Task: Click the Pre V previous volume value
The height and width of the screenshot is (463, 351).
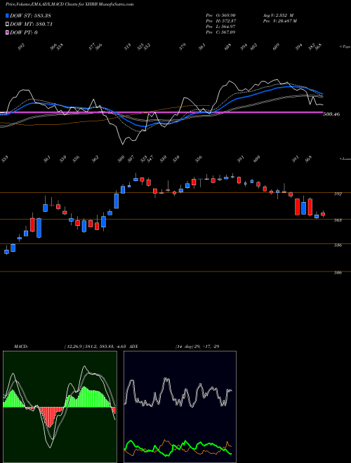Action: (279, 21)
